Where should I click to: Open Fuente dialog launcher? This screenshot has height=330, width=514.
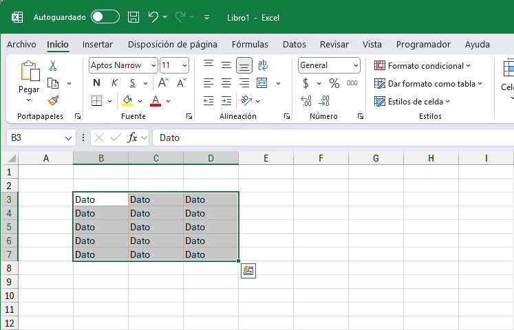[189, 116]
